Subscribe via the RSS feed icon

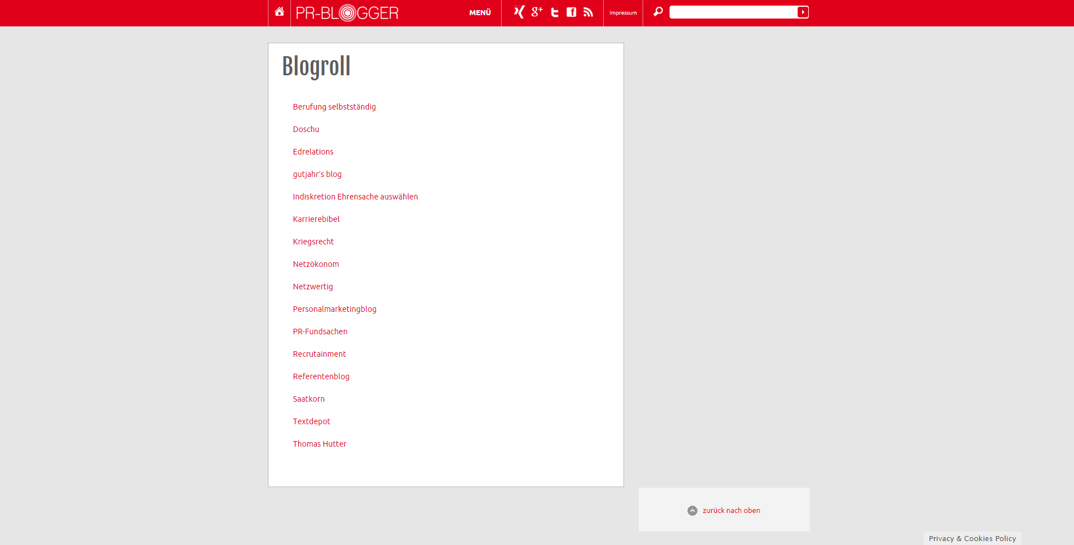[588, 12]
